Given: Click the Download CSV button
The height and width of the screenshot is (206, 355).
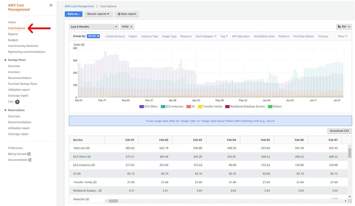Looking at the screenshot, I should (340, 131).
